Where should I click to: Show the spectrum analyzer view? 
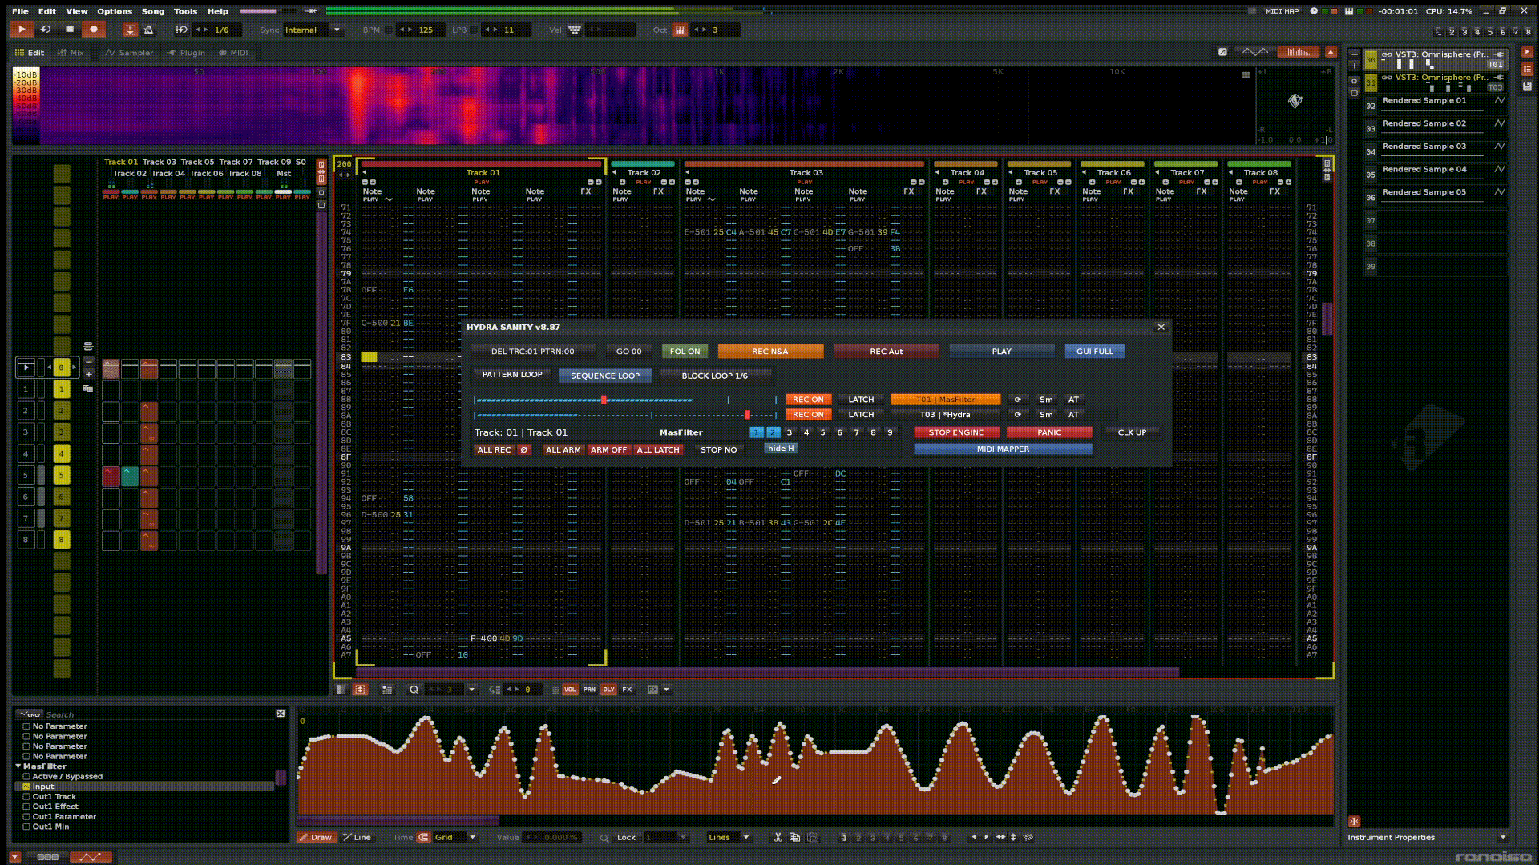coord(1299,52)
